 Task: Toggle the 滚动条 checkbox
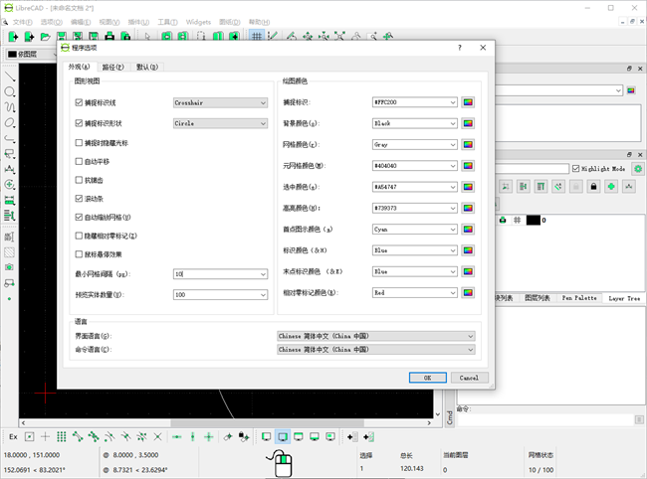click(x=80, y=200)
